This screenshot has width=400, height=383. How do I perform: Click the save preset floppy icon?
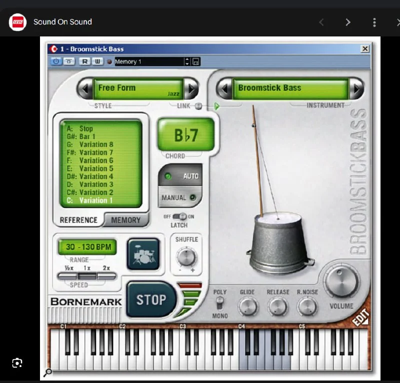pyautogui.click(x=196, y=61)
